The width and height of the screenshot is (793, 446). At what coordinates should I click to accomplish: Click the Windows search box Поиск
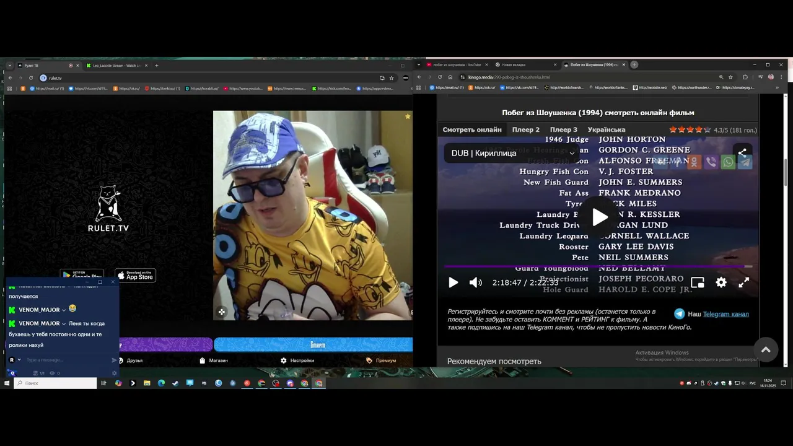coord(56,383)
